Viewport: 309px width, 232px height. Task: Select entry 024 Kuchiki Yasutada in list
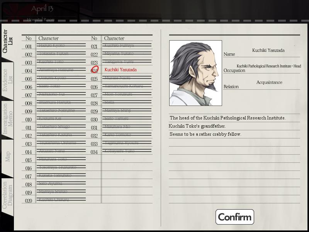(x=121, y=70)
